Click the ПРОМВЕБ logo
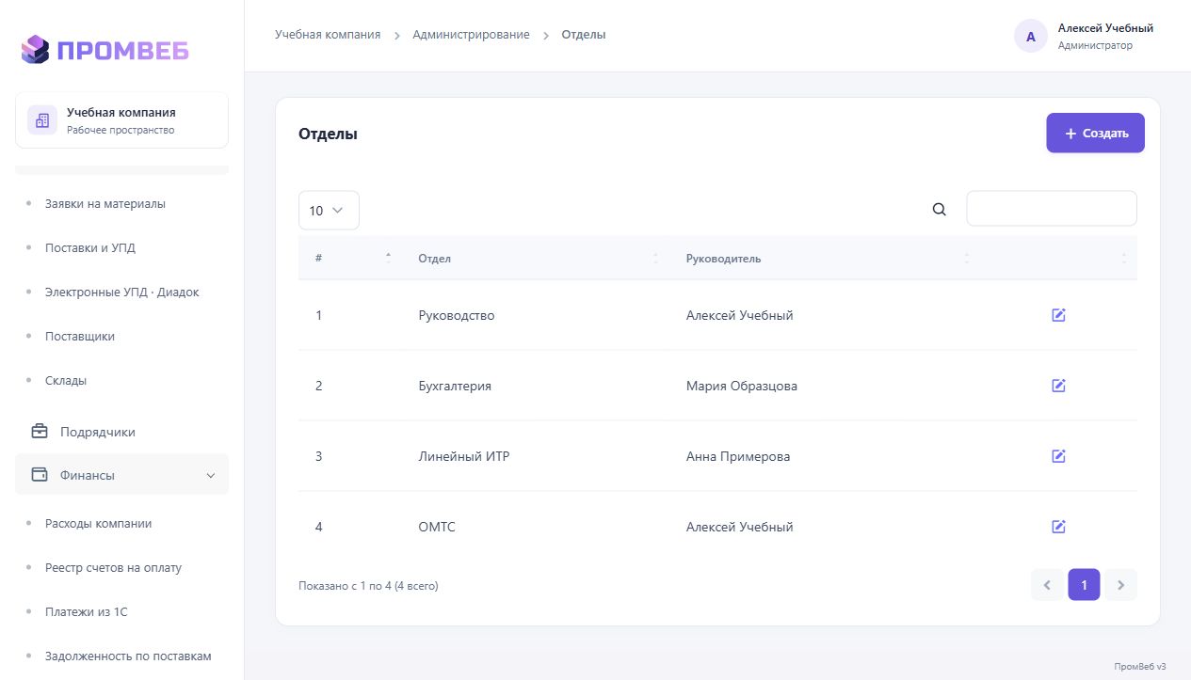Viewport: 1191px width, 680px height. click(105, 49)
